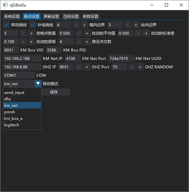Increase 控制点数量 with plus button
189x192 pixels.
[31, 33]
